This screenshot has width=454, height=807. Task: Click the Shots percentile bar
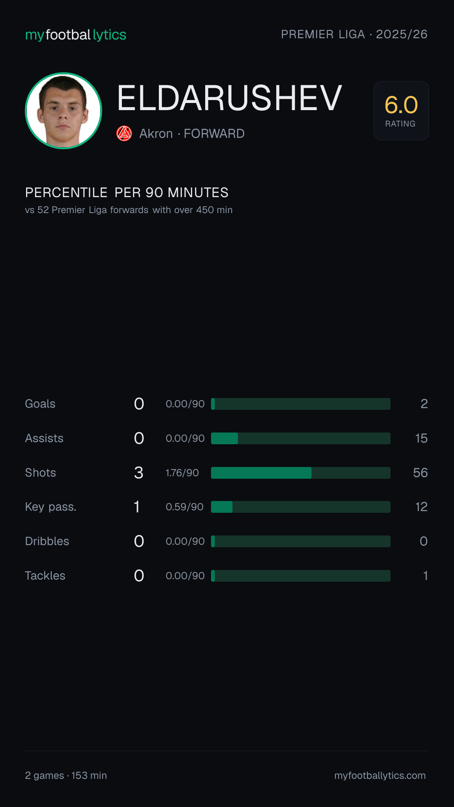click(x=301, y=473)
